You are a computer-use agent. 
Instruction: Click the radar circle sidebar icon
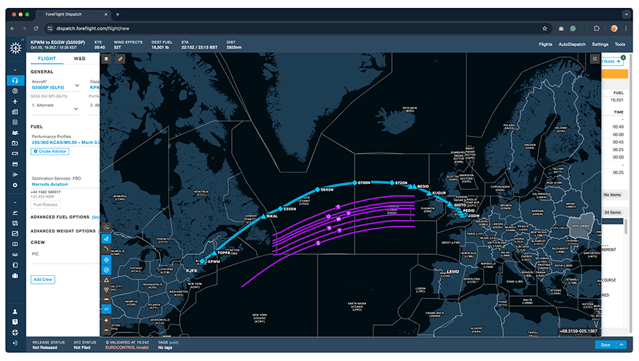pos(15,91)
